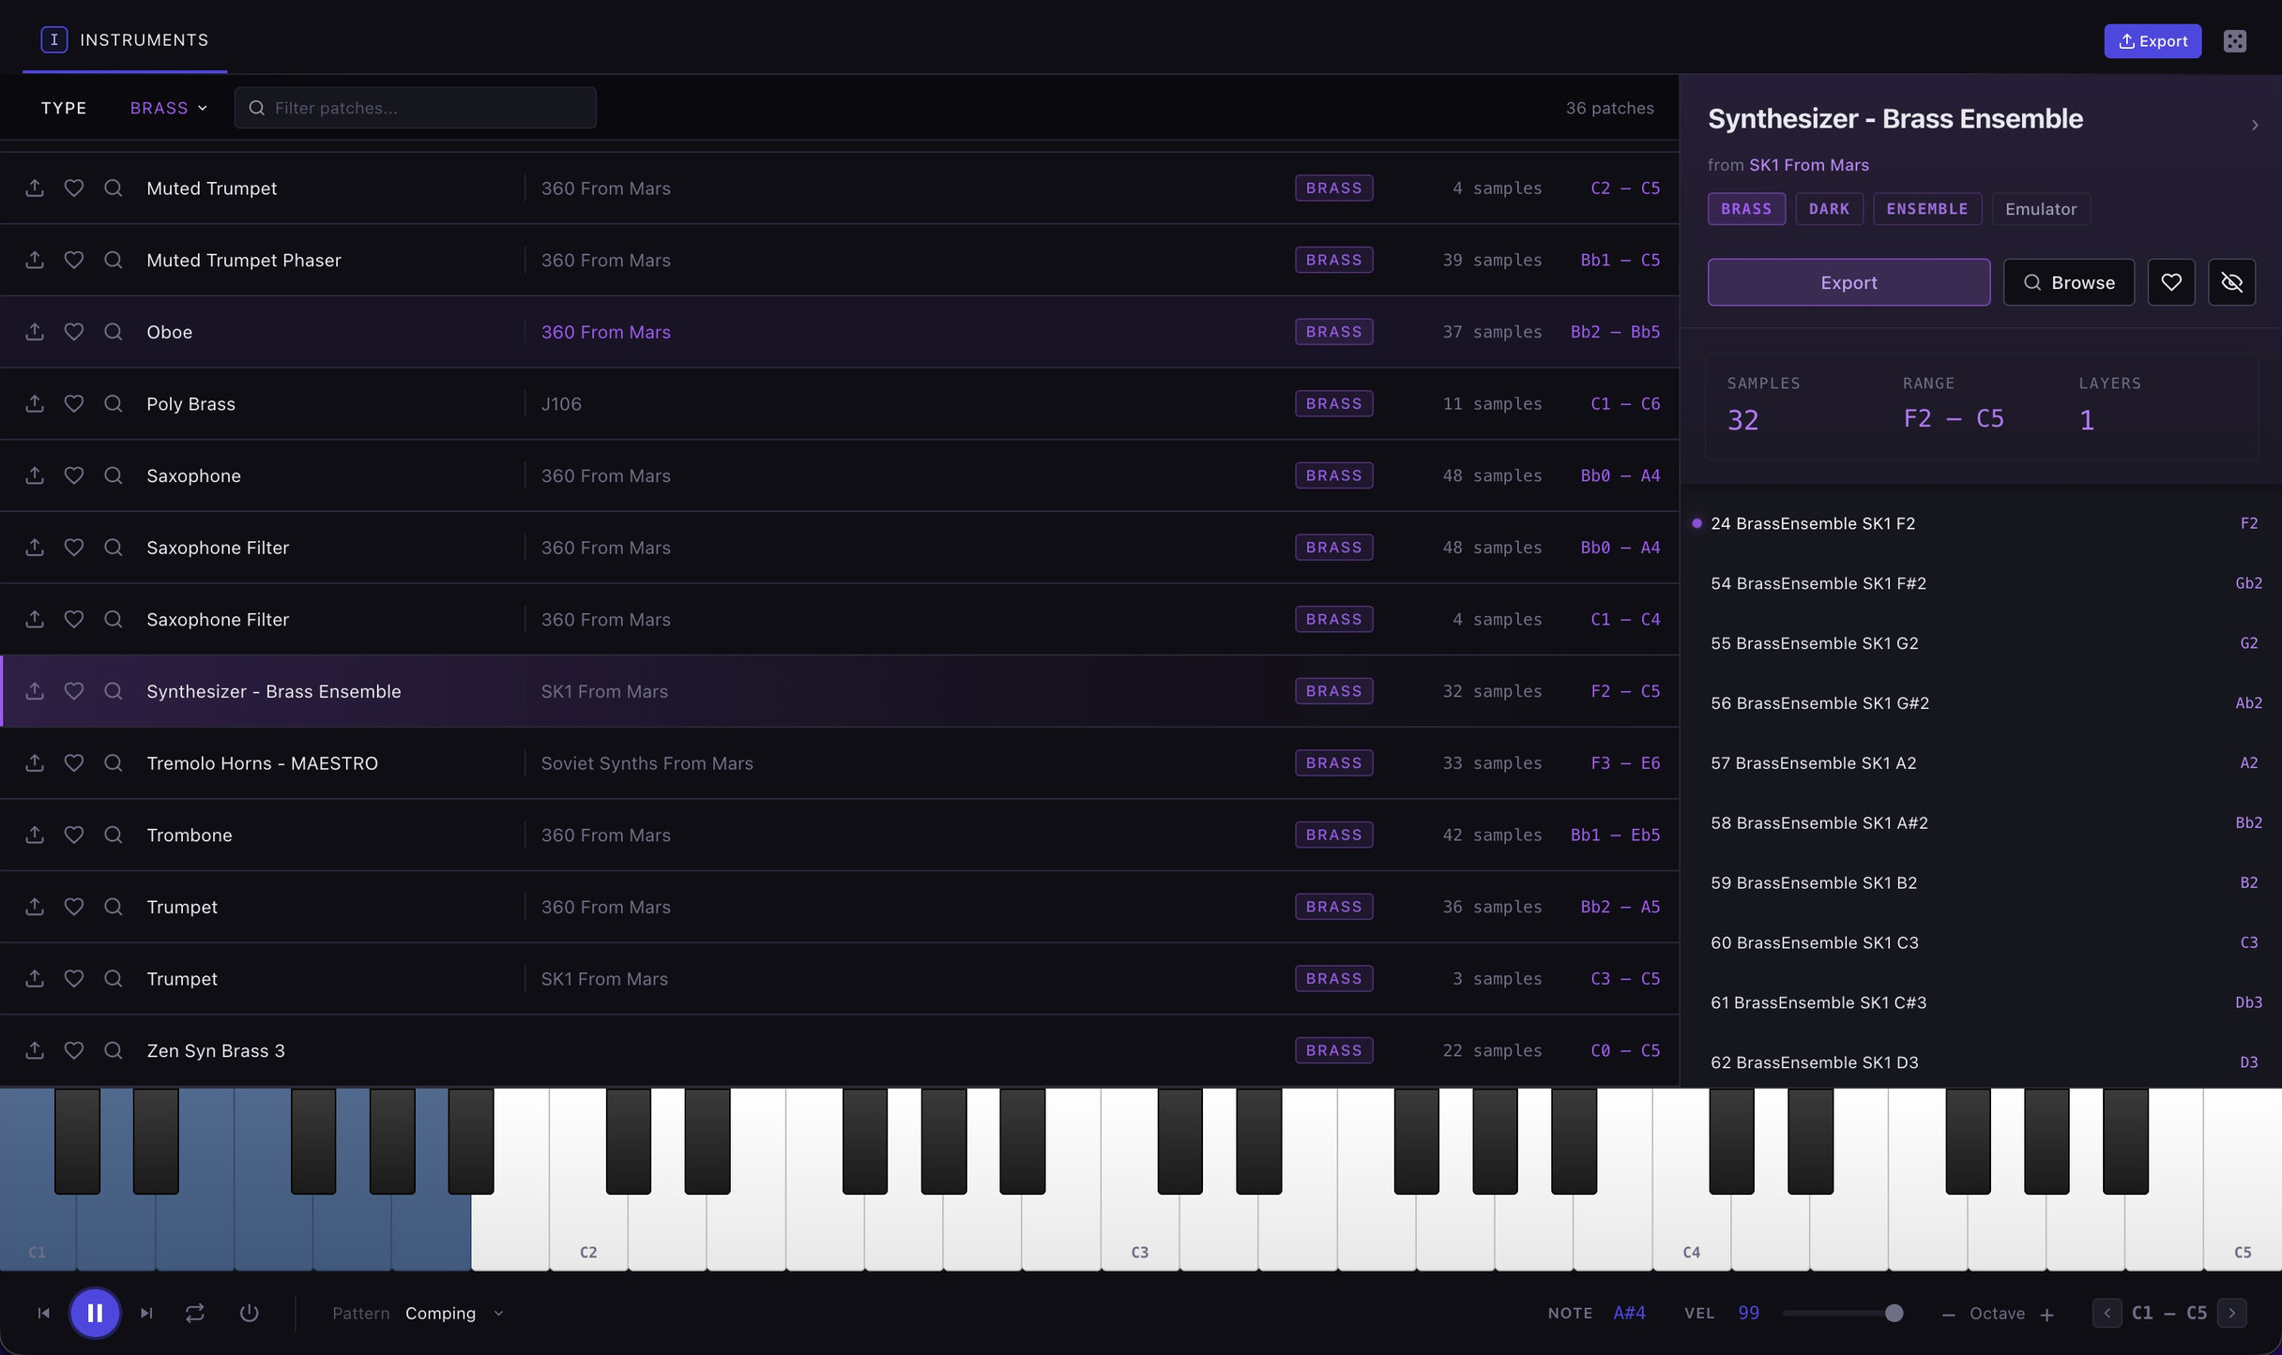This screenshot has height=1355, width=2282.
Task: Click the export icon on Synthesizer - Brass Ensemble row
Action: pyautogui.click(x=35, y=691)
